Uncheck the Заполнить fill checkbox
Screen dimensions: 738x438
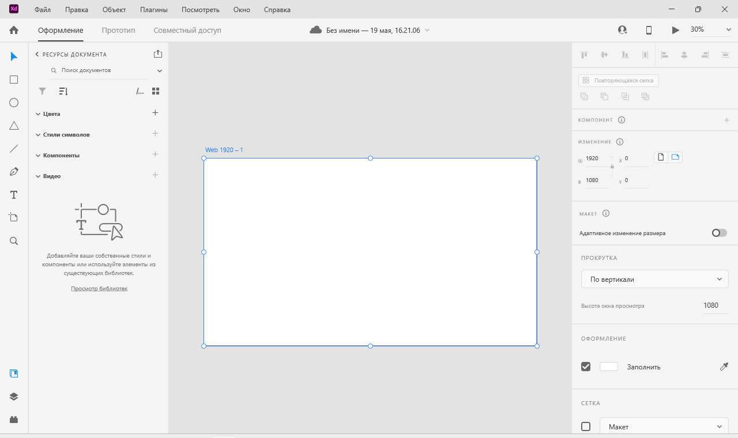point(586,367)
